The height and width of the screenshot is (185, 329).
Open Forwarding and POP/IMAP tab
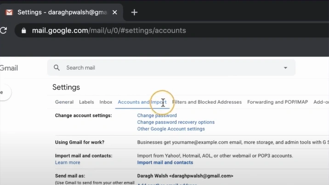click(278, 102)
